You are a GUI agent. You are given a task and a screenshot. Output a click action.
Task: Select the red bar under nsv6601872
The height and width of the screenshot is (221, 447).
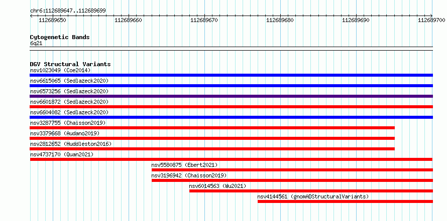231,107
